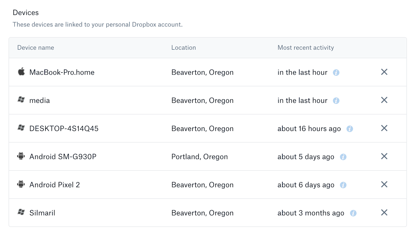Click the Apple icon beside MacBook-Pro.home
417x235 pixels.
click(21, 72)
